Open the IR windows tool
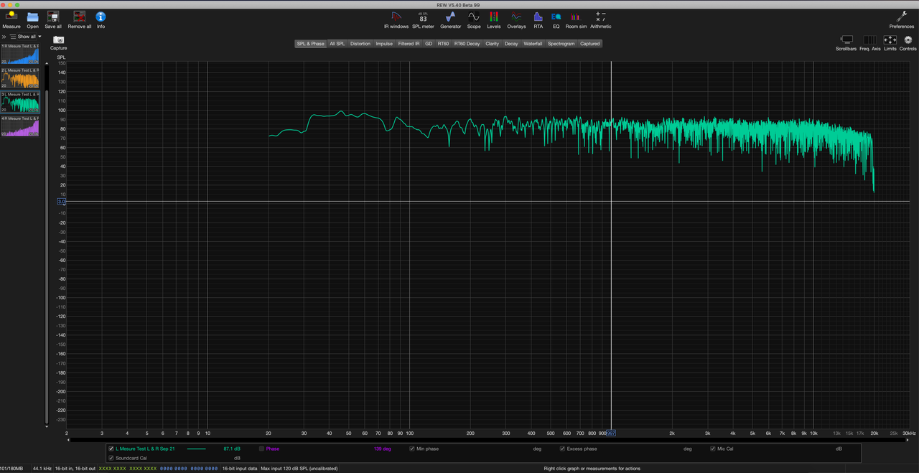This screenshot has width=919, height=473. (396, 19)
